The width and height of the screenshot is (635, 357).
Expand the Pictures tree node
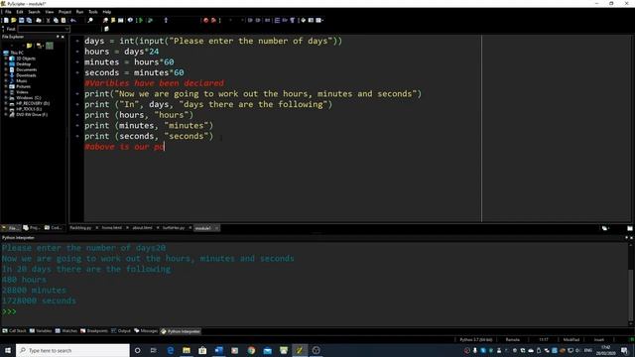(6, 86)
